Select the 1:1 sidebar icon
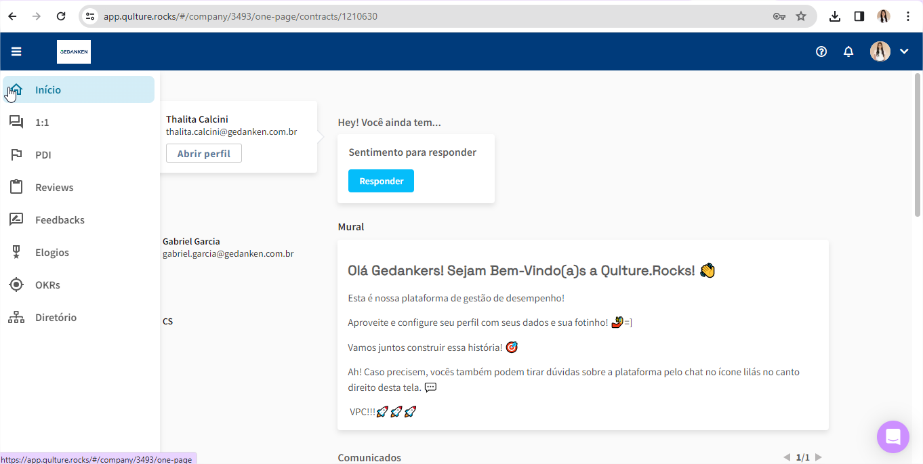 16,122
